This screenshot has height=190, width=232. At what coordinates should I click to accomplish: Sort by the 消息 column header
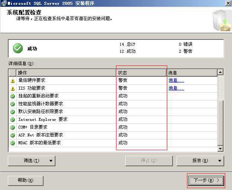[192, 73]
